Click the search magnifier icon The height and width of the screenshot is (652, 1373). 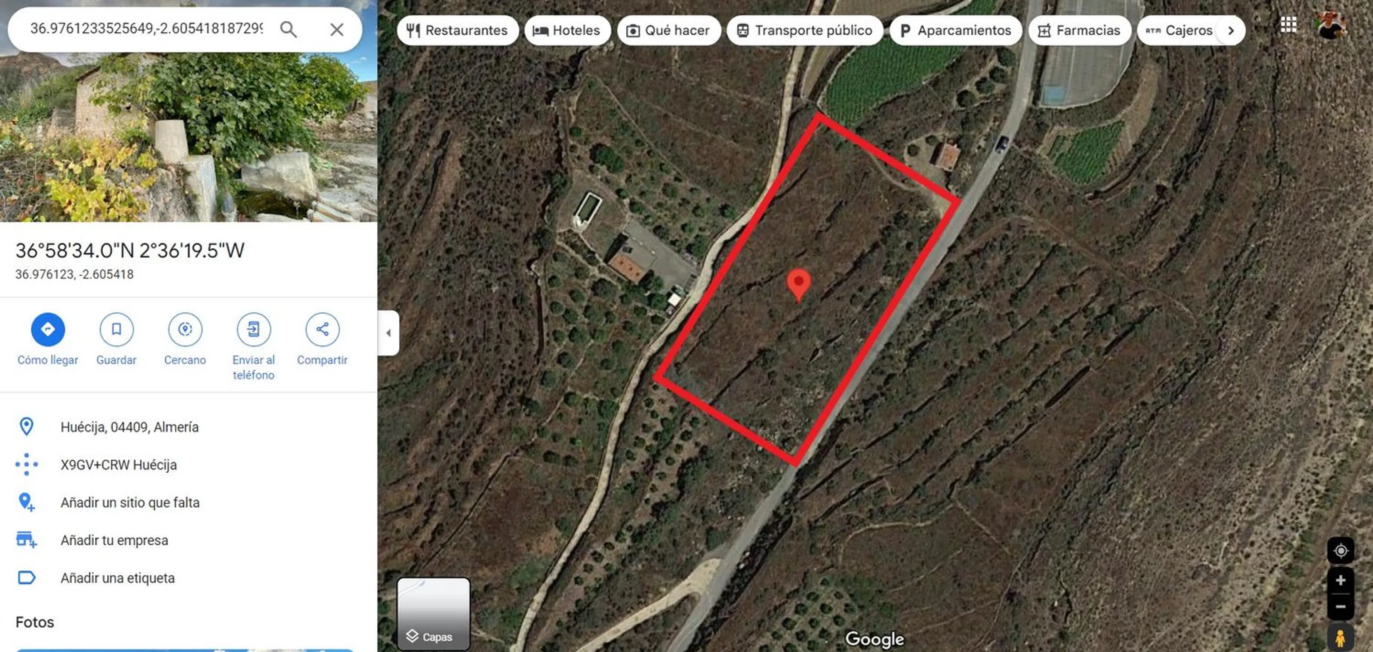(289, 29)
